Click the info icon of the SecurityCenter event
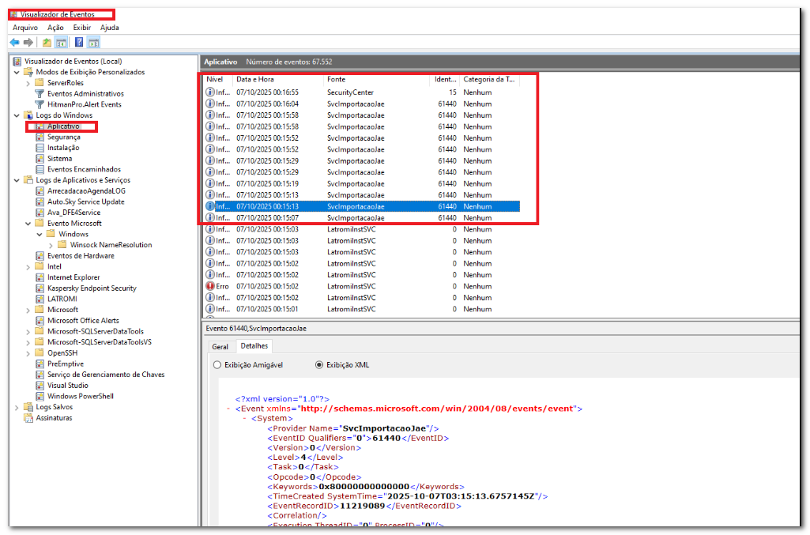This screenshot has width=810, height=535. [209, 92]
